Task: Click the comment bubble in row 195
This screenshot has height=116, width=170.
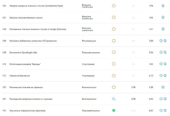Action: click(161, 111)
